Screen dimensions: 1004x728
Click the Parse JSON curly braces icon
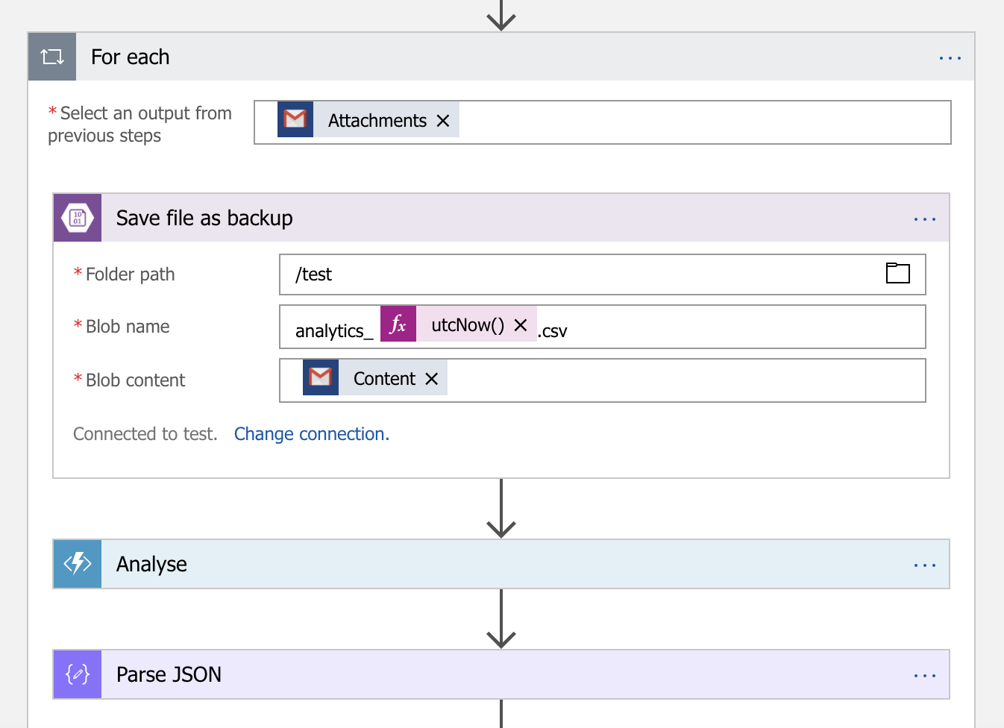pos(78,674)
